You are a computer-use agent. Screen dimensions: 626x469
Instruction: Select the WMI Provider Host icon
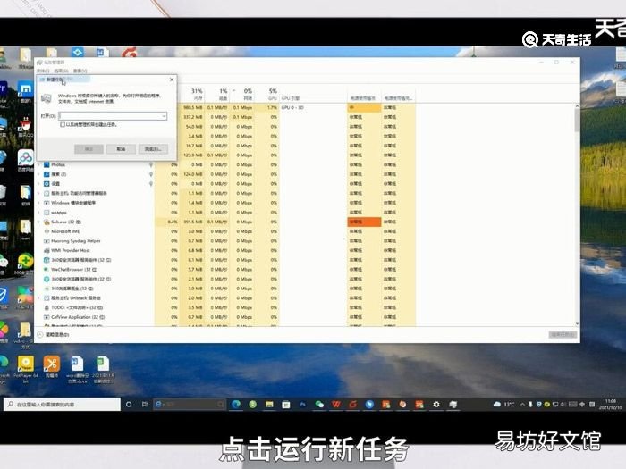(47, 250)
